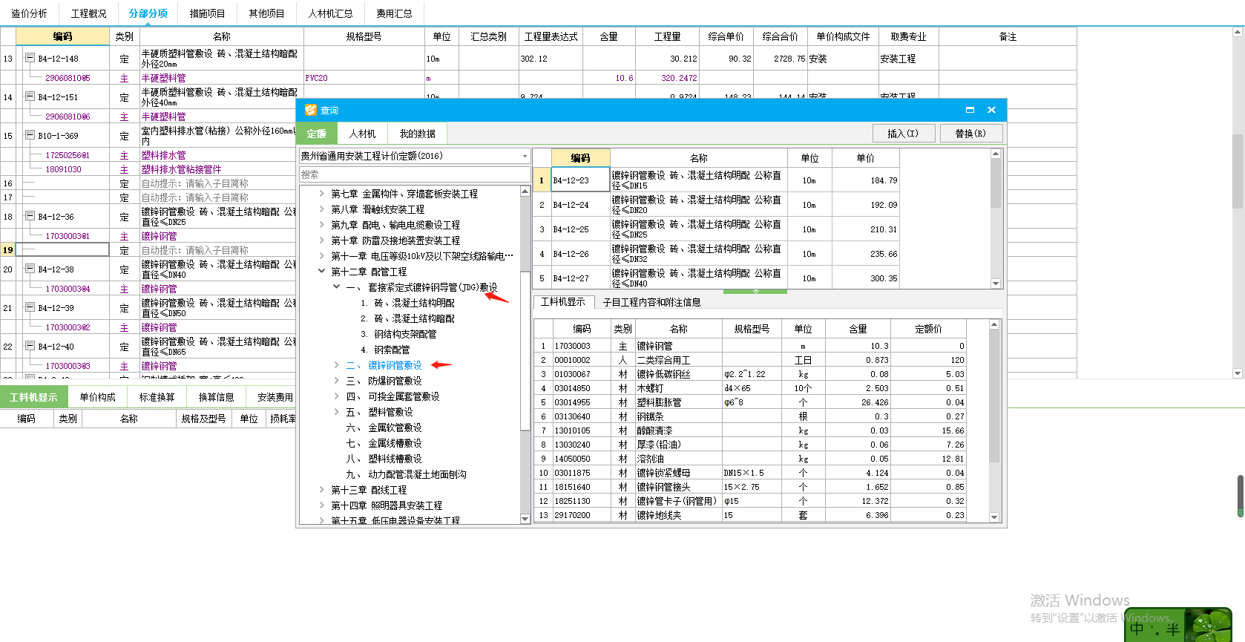This screenshot has width=1245, height=642.
Task: Click the scroll-down arrow of the materials list
Action: pyautogui.click(x=994, y=517)
